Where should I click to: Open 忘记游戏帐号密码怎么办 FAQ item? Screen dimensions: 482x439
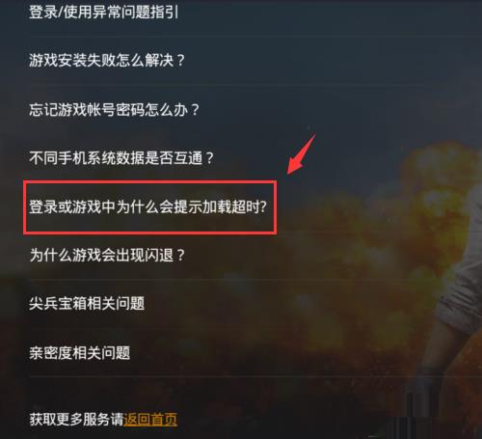(x=114, y=109)
